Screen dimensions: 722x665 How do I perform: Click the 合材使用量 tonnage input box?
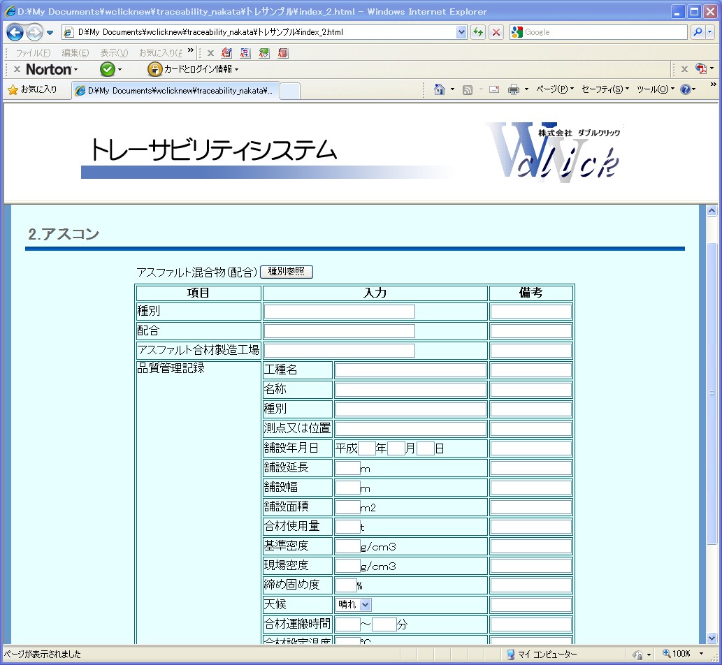click(347, 527)
